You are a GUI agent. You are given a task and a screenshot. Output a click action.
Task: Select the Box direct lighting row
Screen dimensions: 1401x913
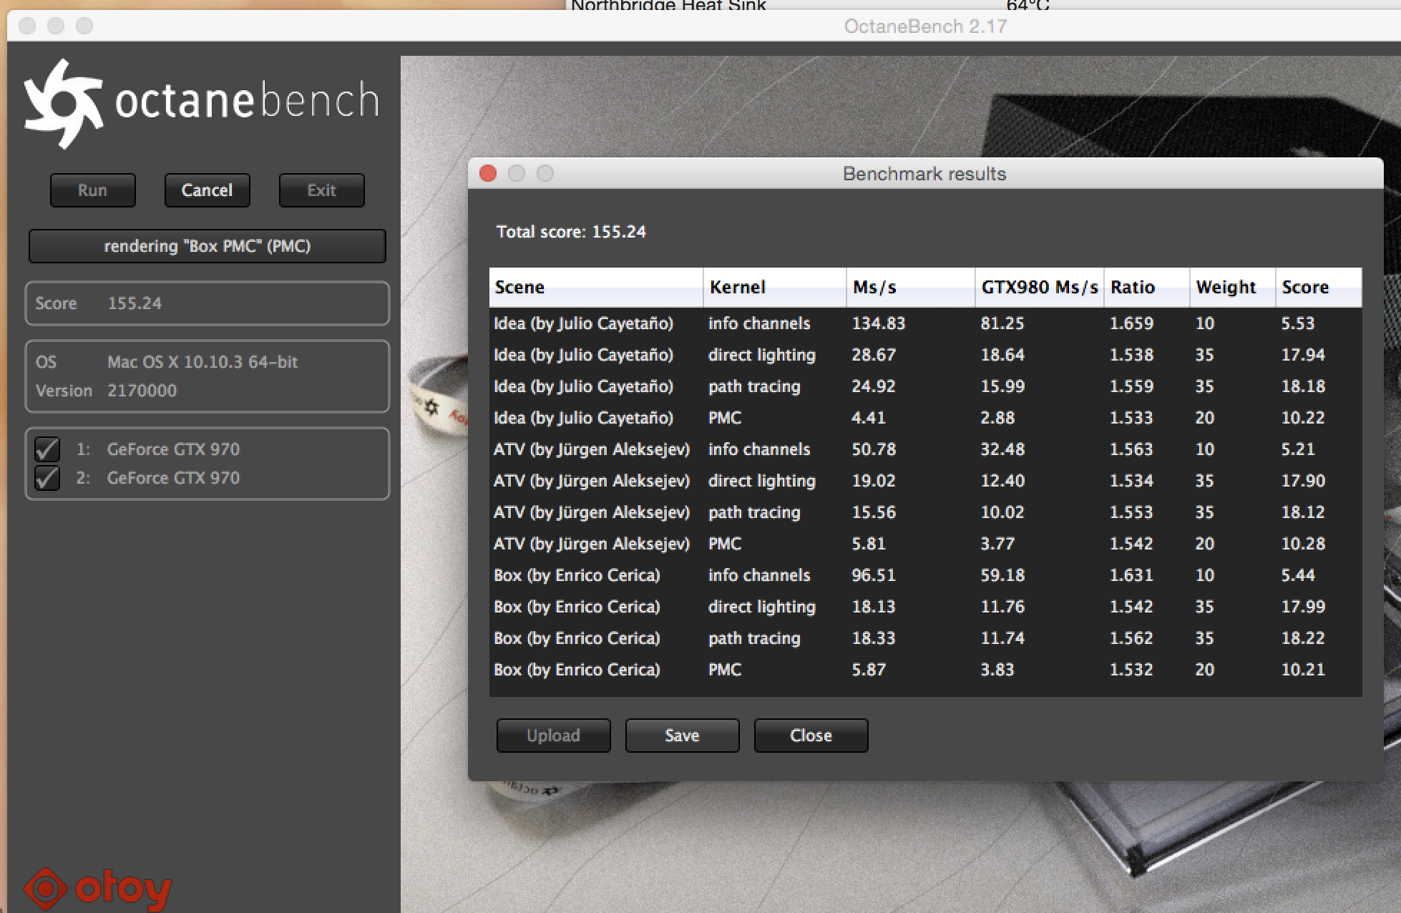click(925, 607)
